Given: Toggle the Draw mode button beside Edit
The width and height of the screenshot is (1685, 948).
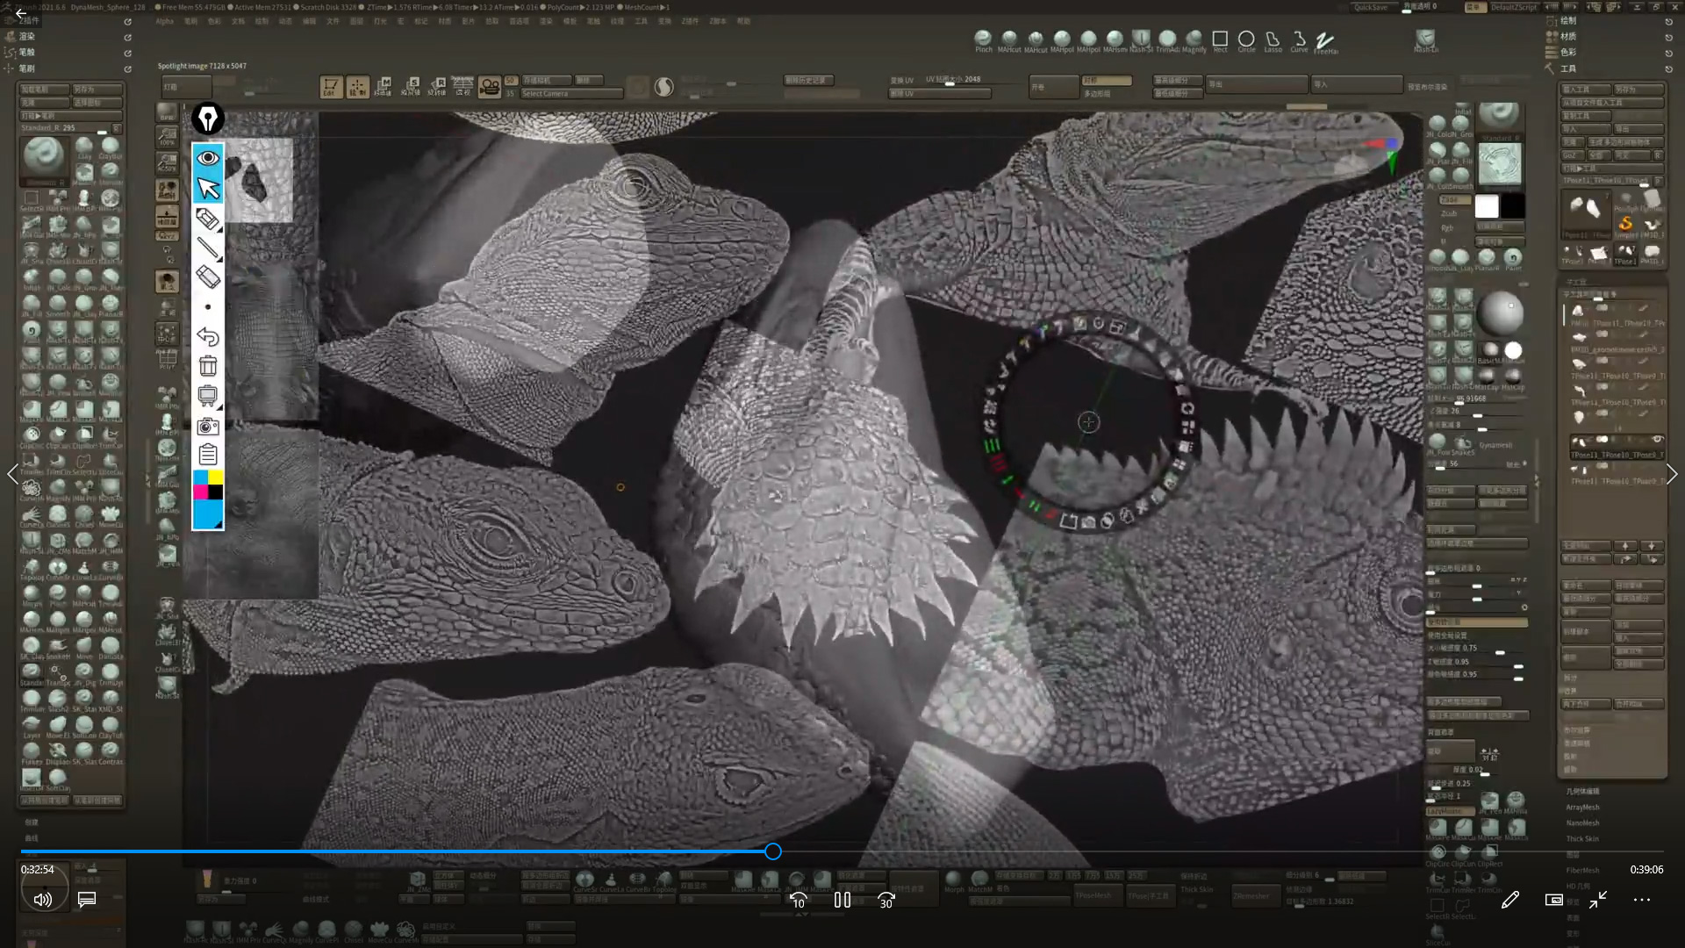Looking at the screenshot, I should click(357, 87).
